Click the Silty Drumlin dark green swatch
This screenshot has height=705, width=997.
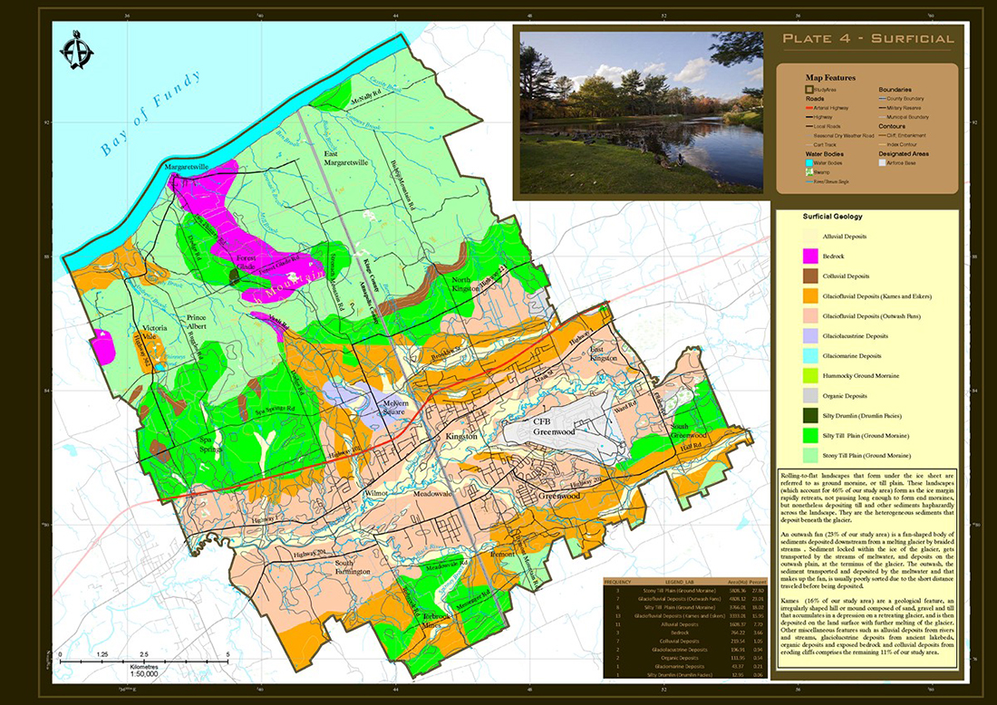pyautogui.click(x=810, y=416)
